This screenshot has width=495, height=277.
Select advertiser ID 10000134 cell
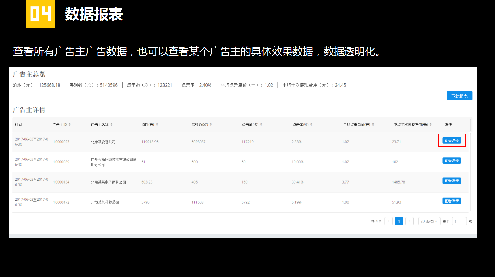(x=61, y=182)
